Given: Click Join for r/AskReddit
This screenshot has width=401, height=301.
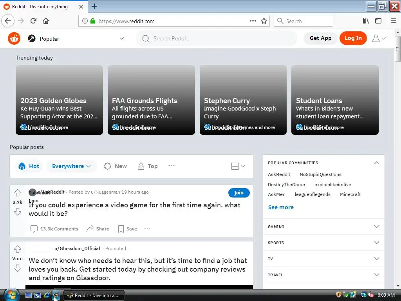Looking at the screenshot, I should coord(239,193).
